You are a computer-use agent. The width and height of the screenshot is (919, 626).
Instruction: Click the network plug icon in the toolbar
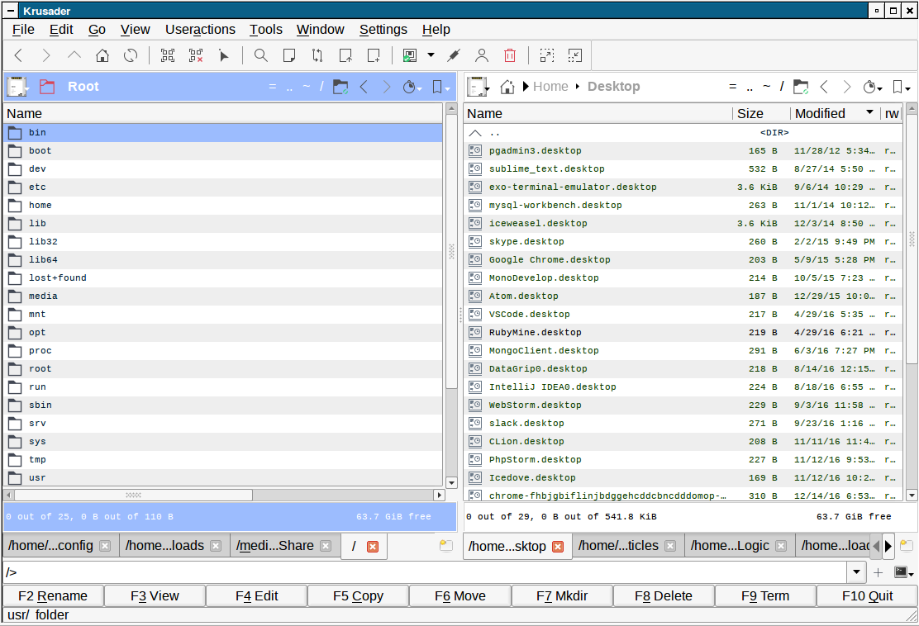[x=454, y=55]
